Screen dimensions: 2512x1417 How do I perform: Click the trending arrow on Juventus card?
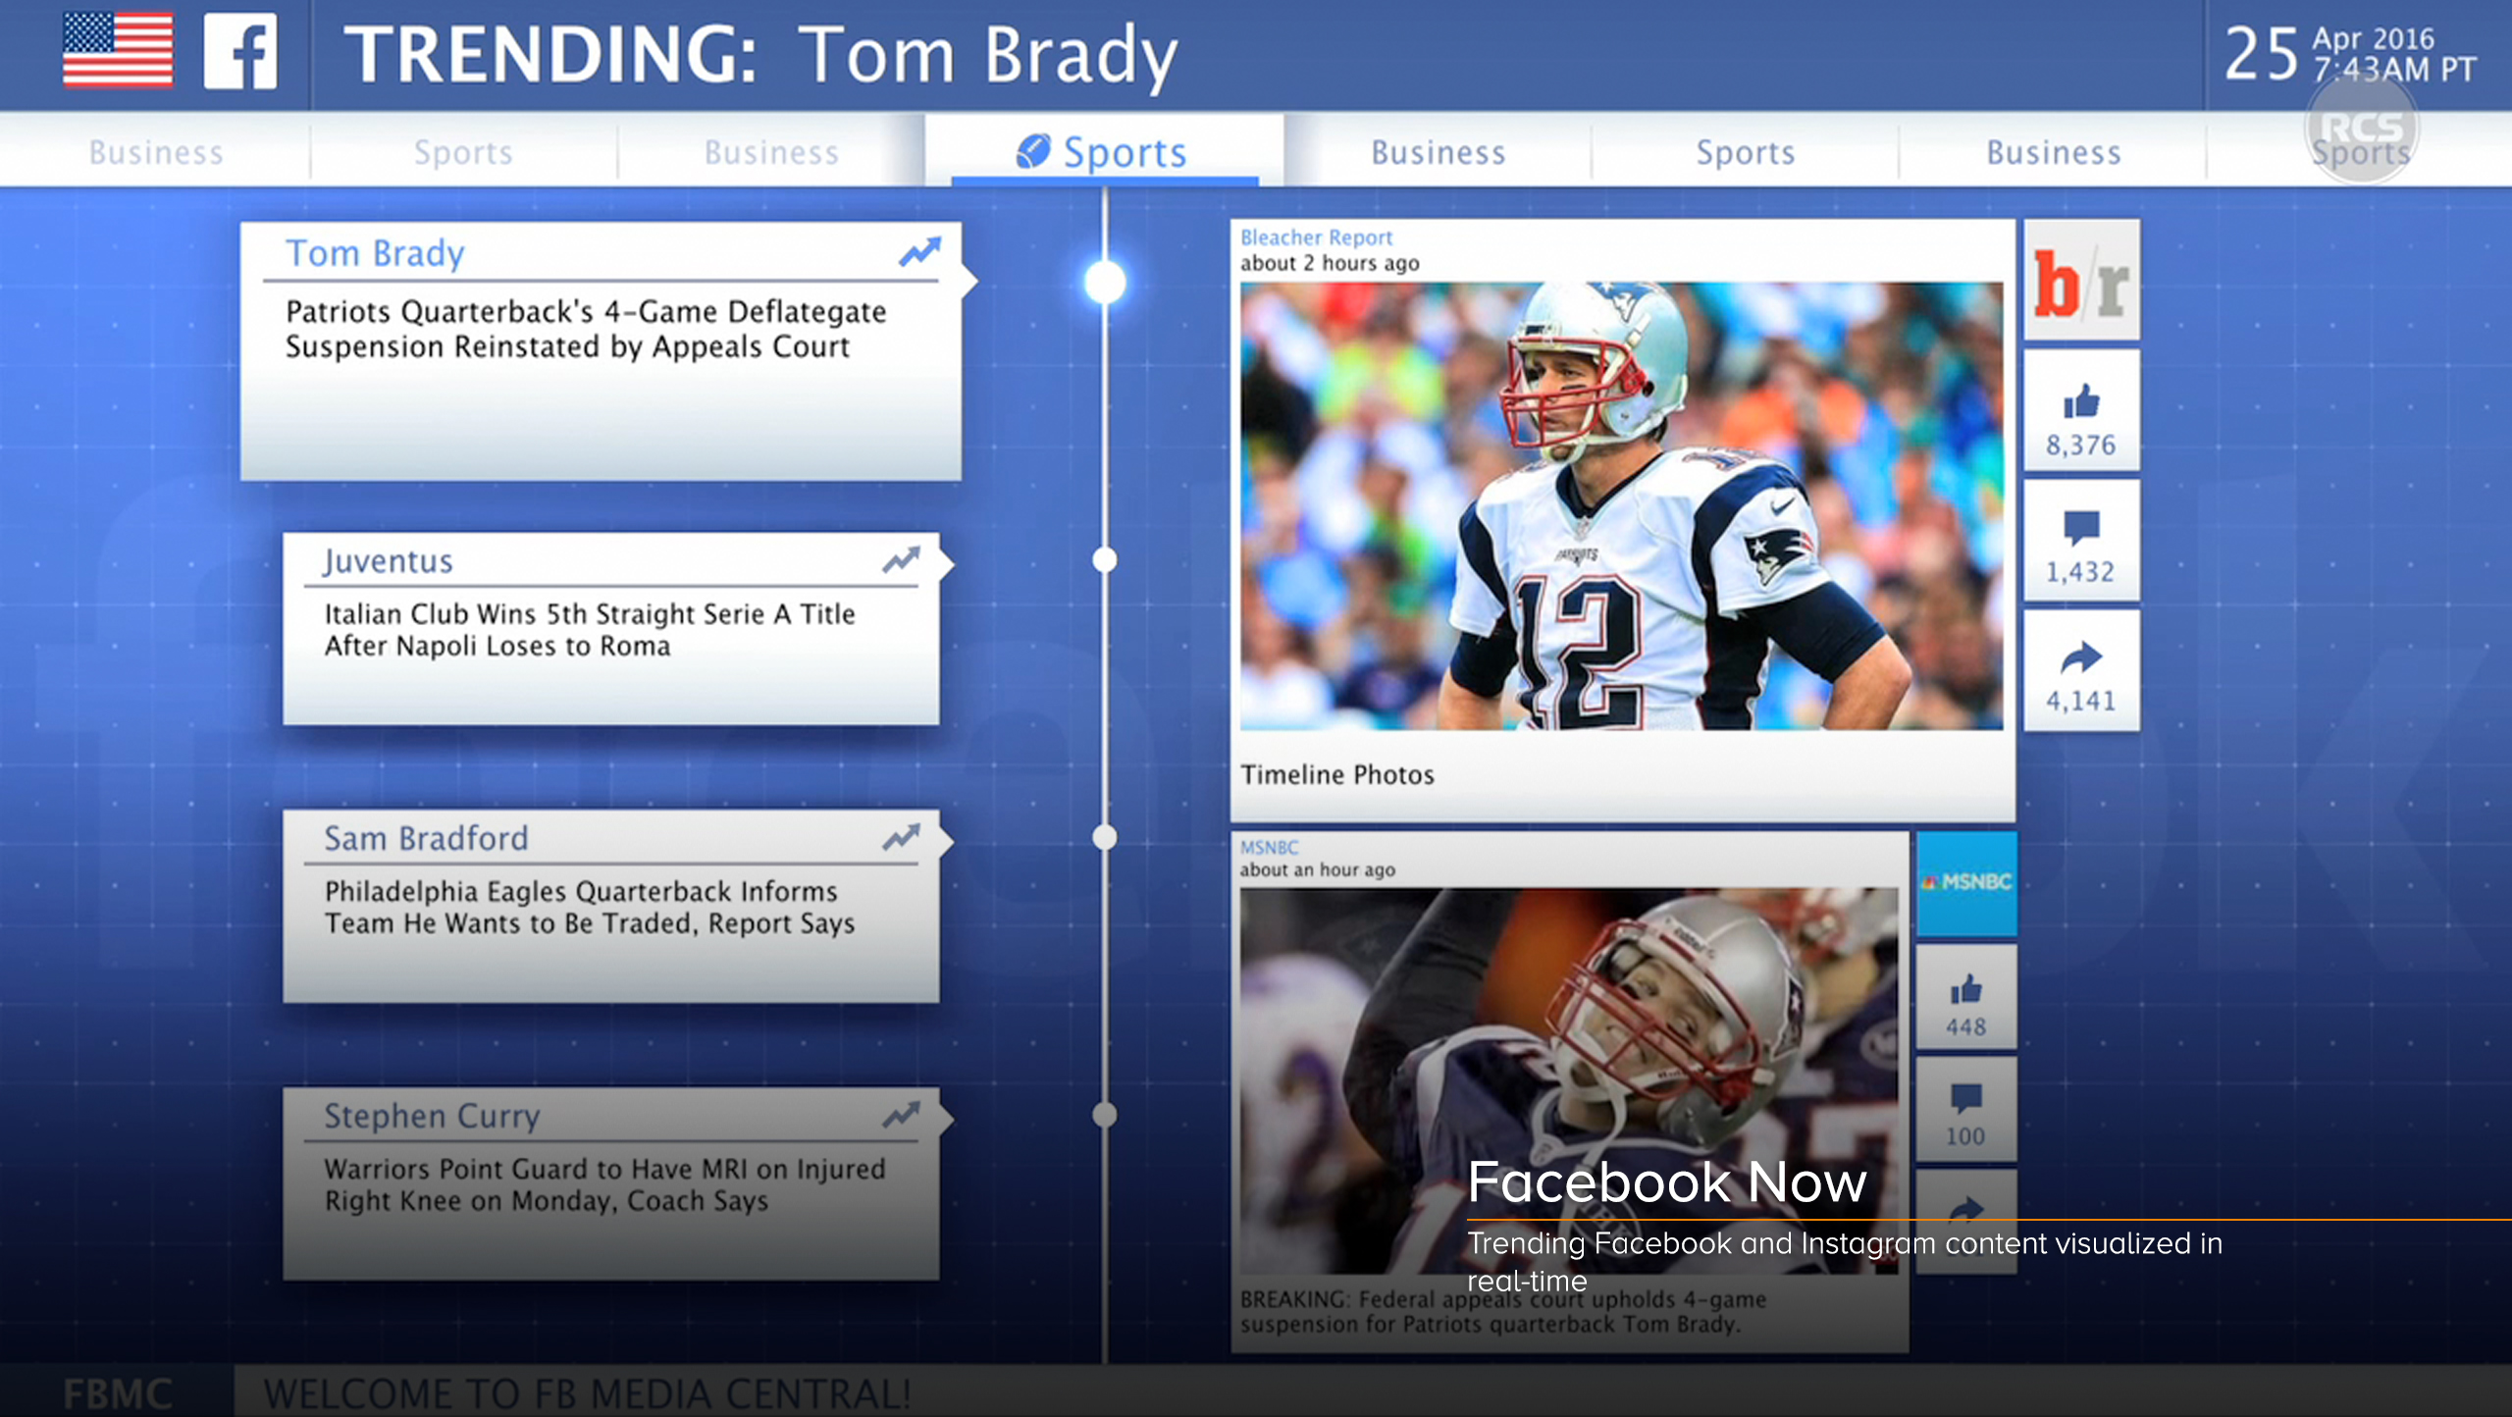point(901,559)
